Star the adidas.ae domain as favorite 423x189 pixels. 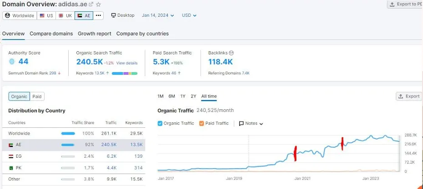click(x=98, y=4)
